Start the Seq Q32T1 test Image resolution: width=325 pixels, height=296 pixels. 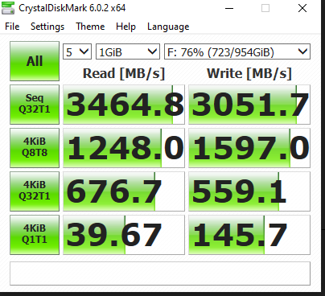coord(35,105)
